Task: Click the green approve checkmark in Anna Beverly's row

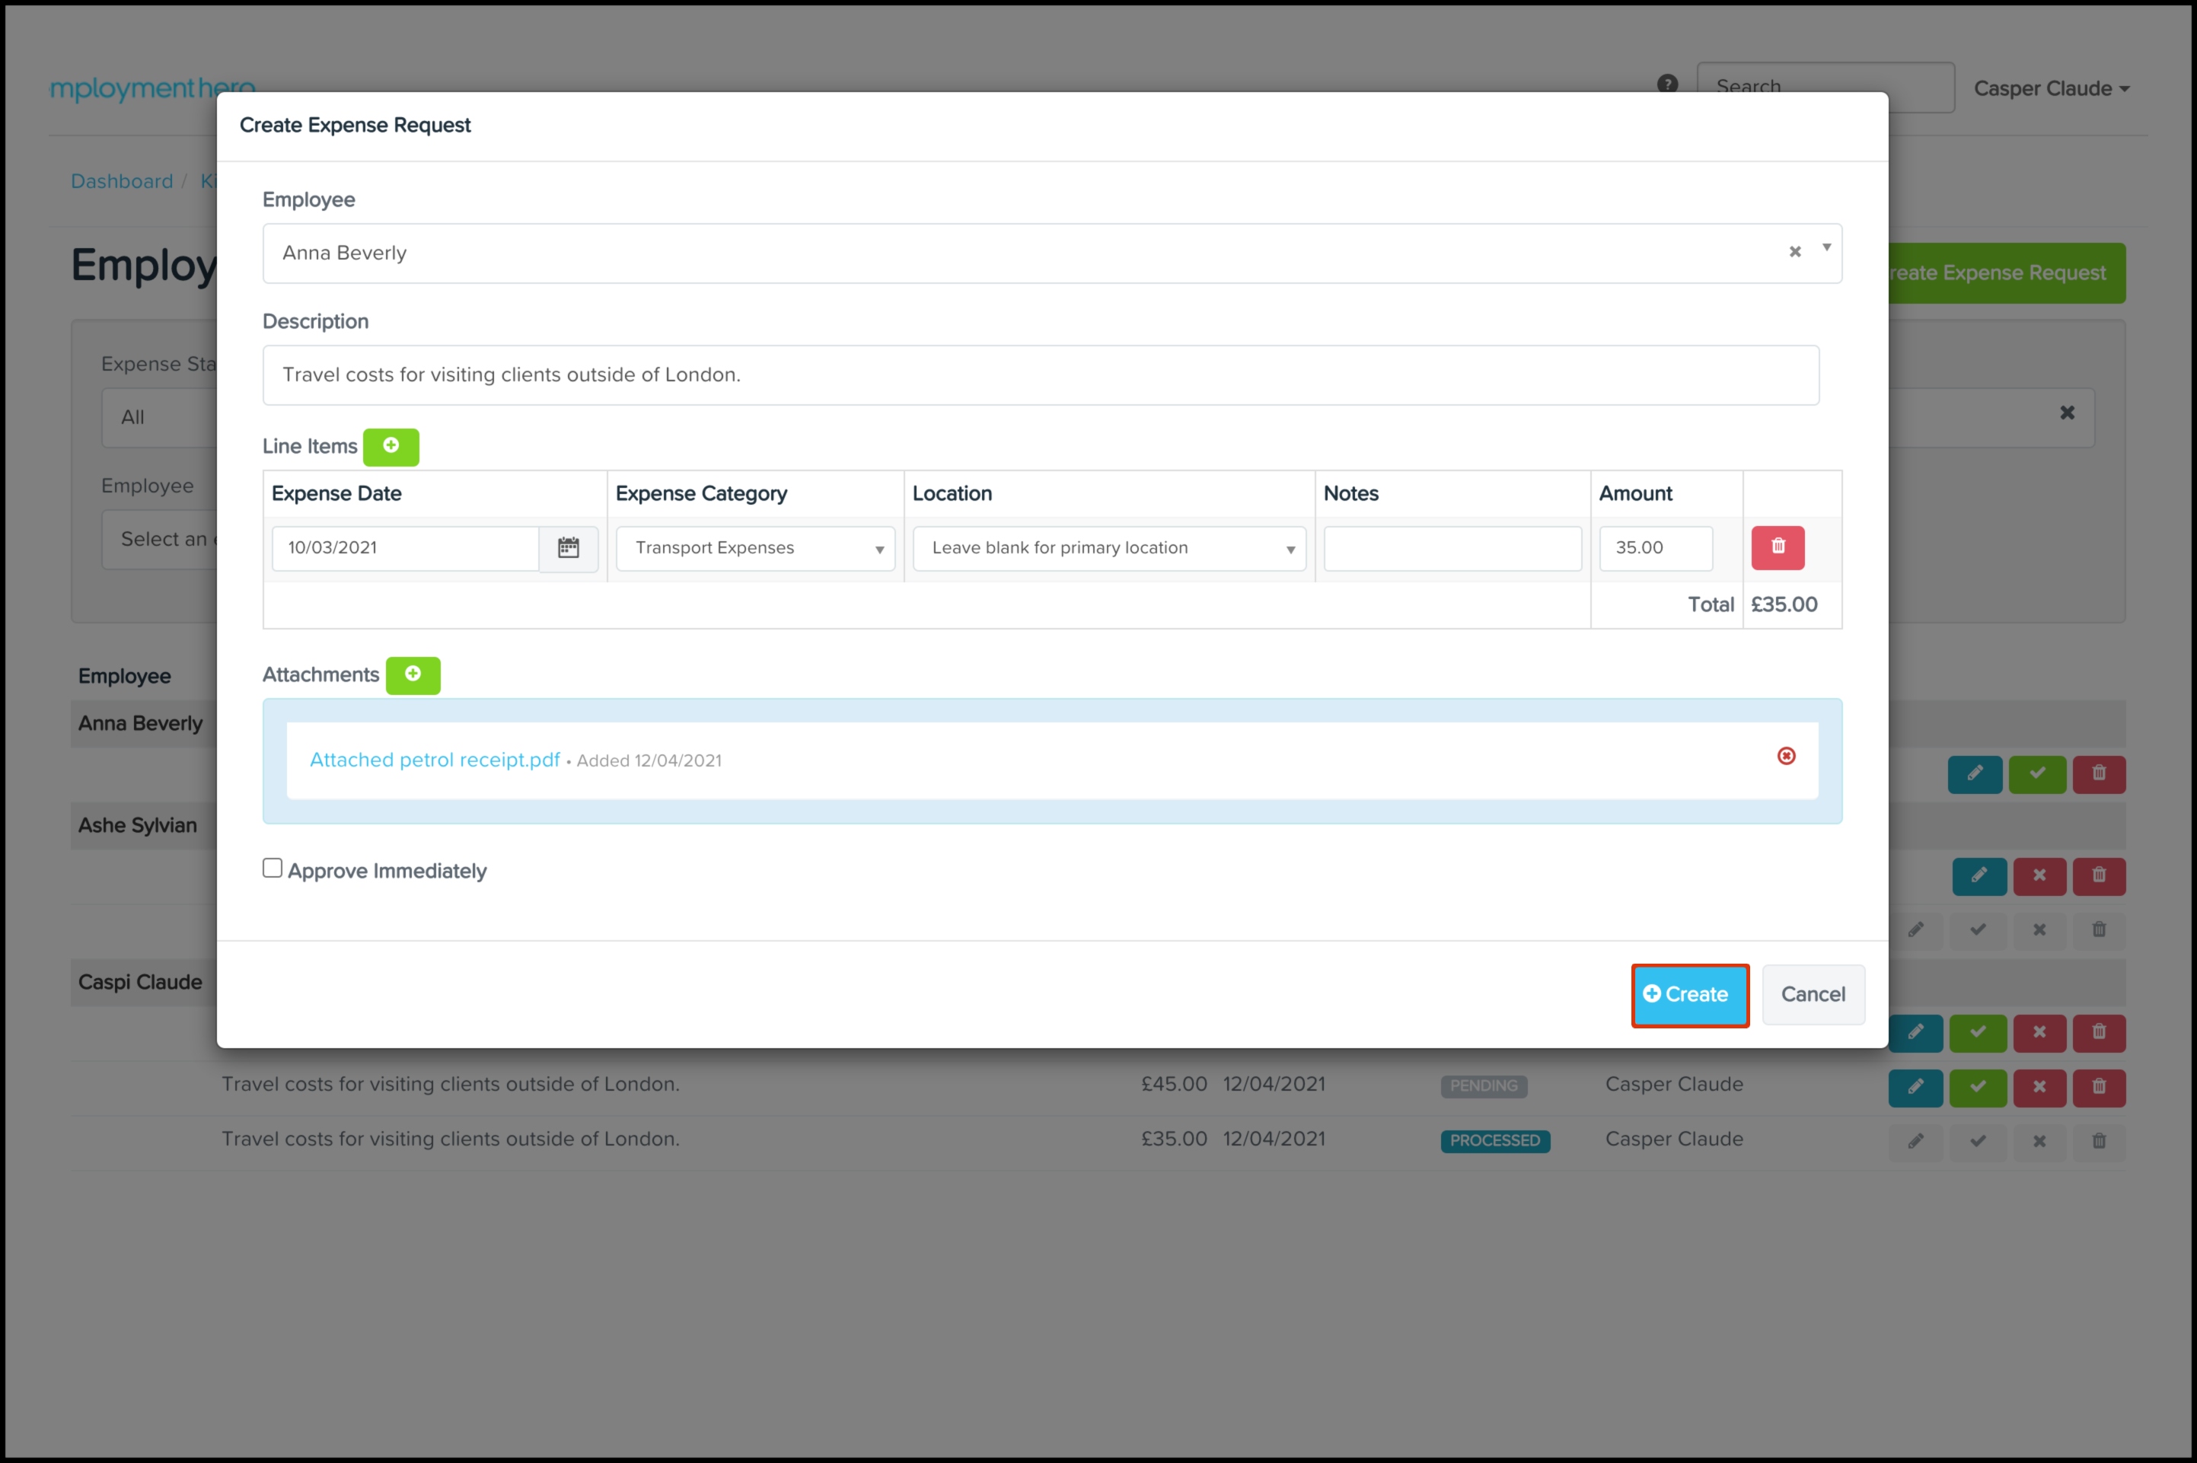Action: pyautogui.click(x=2036, y=773)
